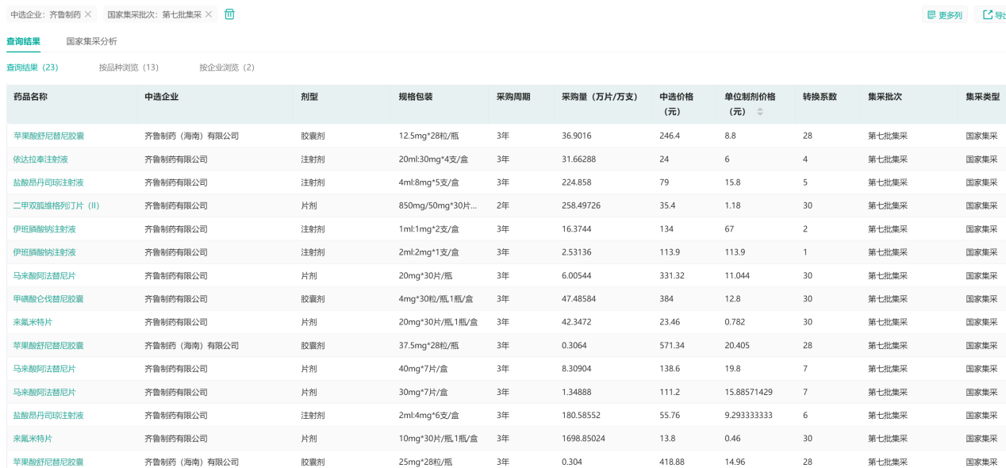Click the 药品名称 column header
The height and width of the screenshot is (468, 1006).
(31, 97)
